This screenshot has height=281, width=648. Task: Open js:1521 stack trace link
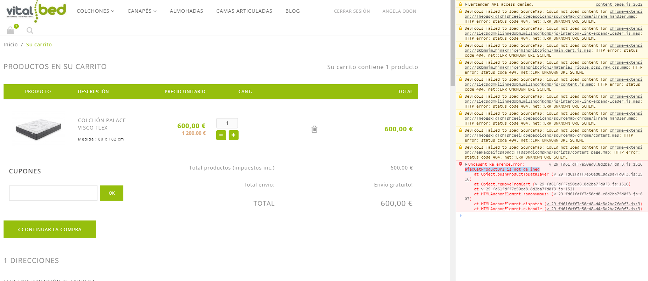(x=528, y=189)
